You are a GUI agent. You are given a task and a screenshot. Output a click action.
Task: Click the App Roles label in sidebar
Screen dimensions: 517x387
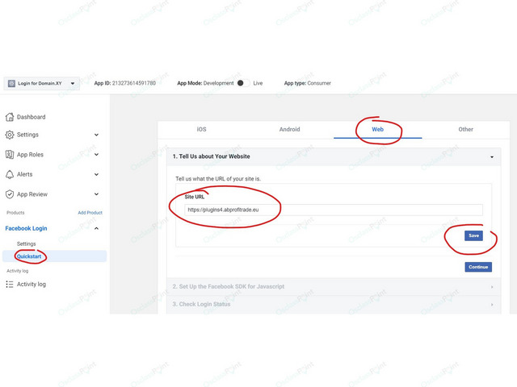tap(30, 154)
